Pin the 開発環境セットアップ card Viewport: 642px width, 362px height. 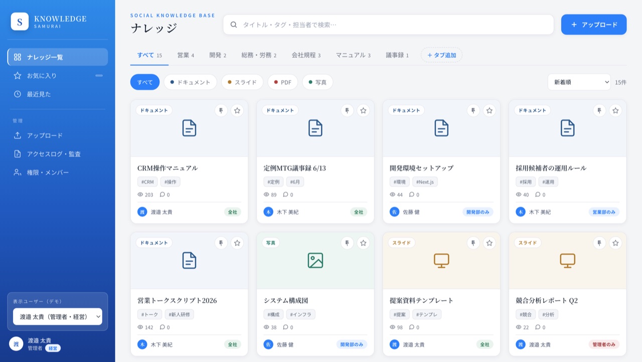473,110
